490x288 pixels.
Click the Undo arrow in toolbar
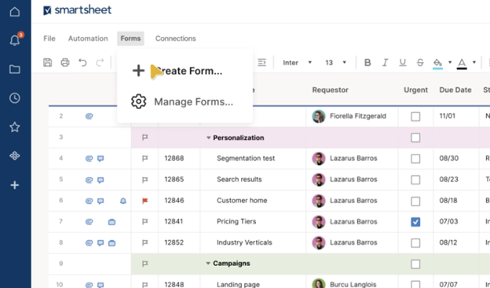pyautogui.click(x=82, y=63)
